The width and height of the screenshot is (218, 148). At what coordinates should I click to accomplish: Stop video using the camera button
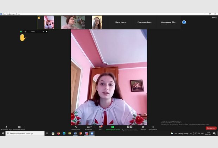pos(19,127)
